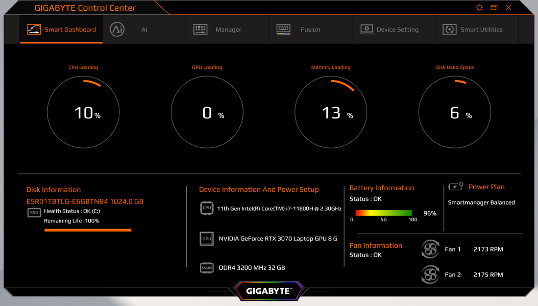Click the maximize window icon

[494, 8]
